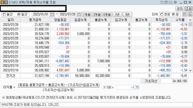Click the -3,52 return rate cell
This screenshot has height=108, width=193.
(x=180, y=34)
